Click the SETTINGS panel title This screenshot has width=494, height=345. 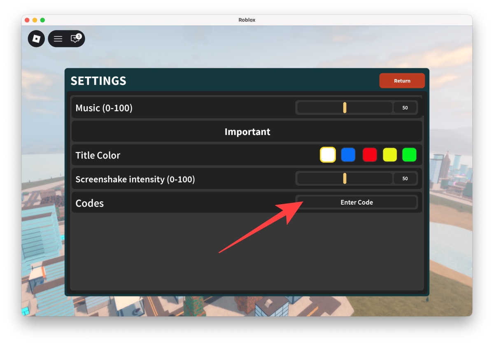pos(98,81)
